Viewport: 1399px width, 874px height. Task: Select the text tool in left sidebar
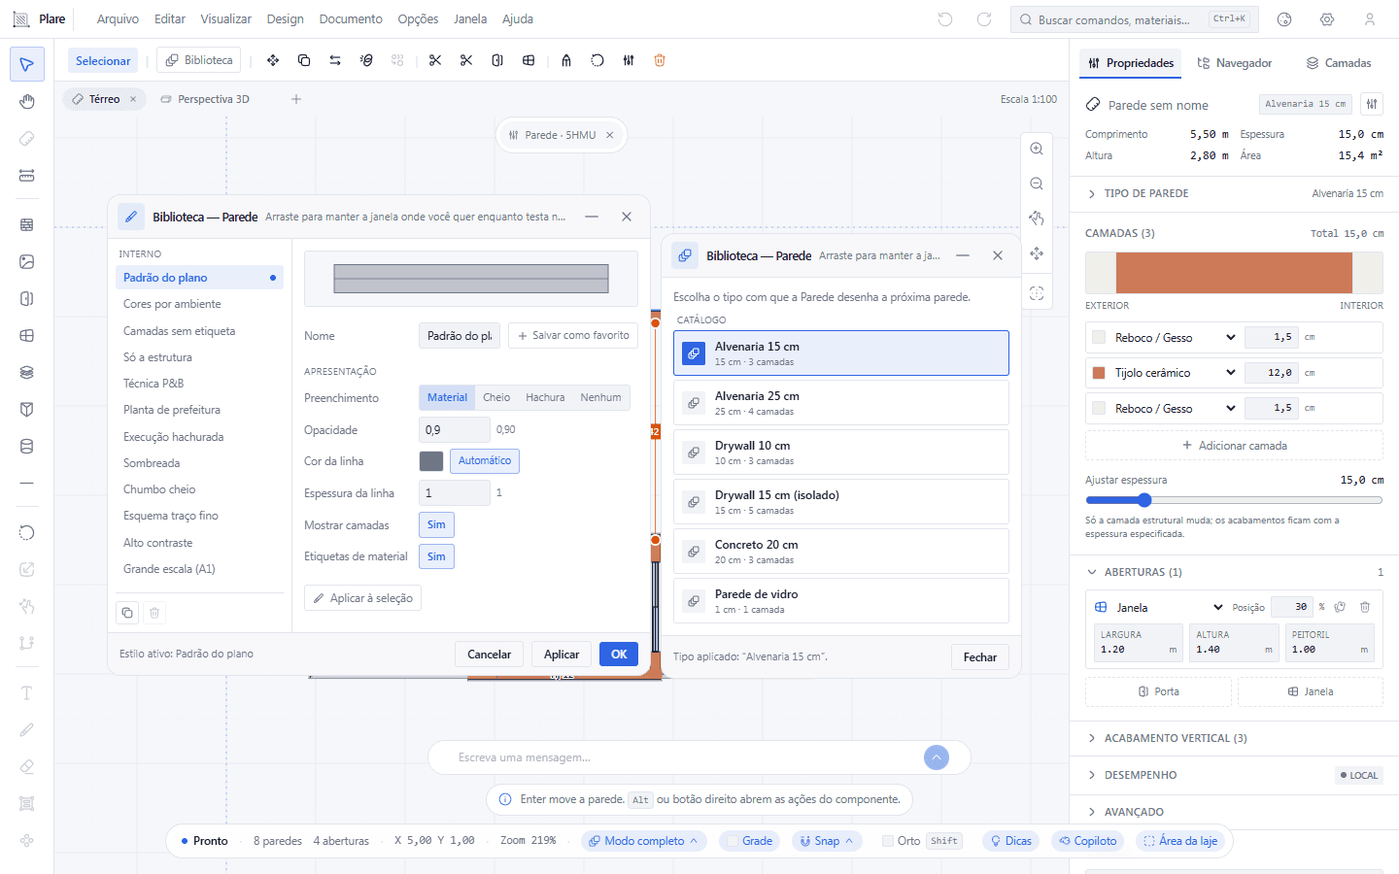click(27, 692)
